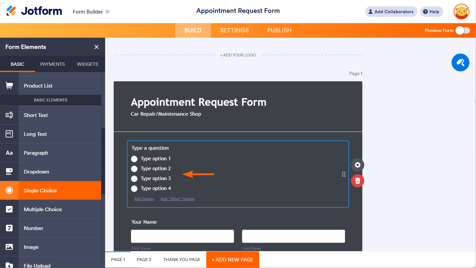The width and height of the screenshot is (476, 268).
Task: Close the Form Elements panel
Action: 97,47
